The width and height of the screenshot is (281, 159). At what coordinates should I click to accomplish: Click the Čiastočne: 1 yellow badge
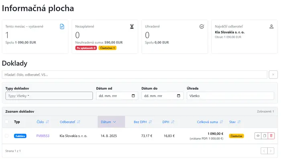click(x=107, y=48)
